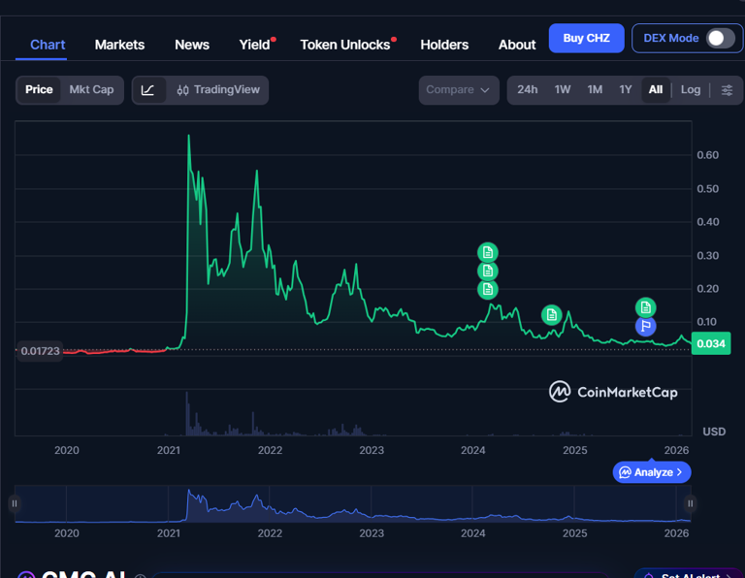Switch to line chart view icon

coord(148,90)
